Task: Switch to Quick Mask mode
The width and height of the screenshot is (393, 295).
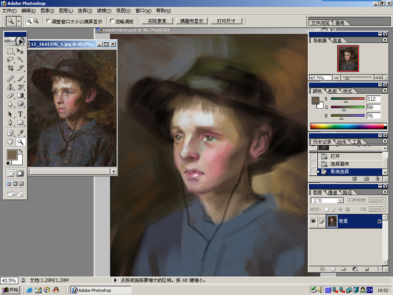Action: [x=20, y=174]
